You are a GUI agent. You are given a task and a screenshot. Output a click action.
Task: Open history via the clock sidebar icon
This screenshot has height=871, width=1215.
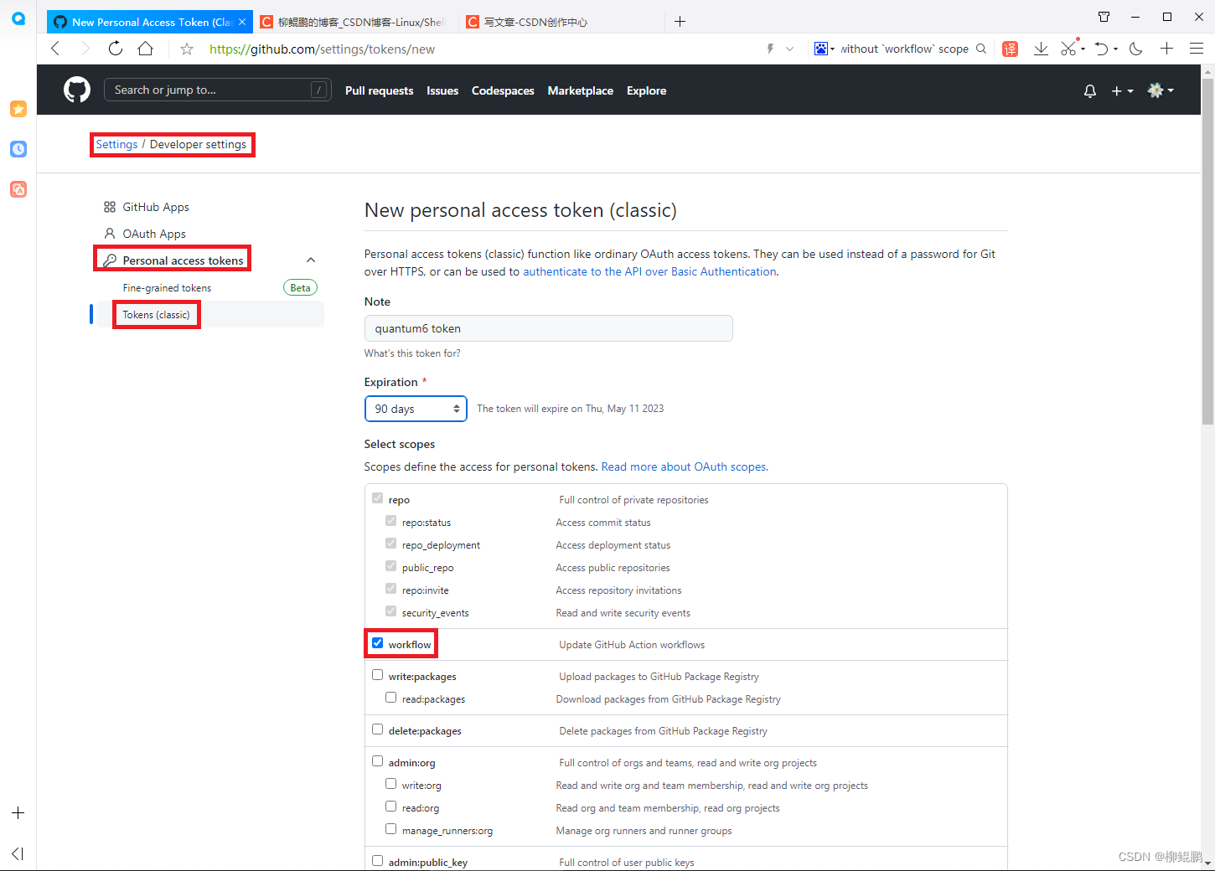[18, 149]
